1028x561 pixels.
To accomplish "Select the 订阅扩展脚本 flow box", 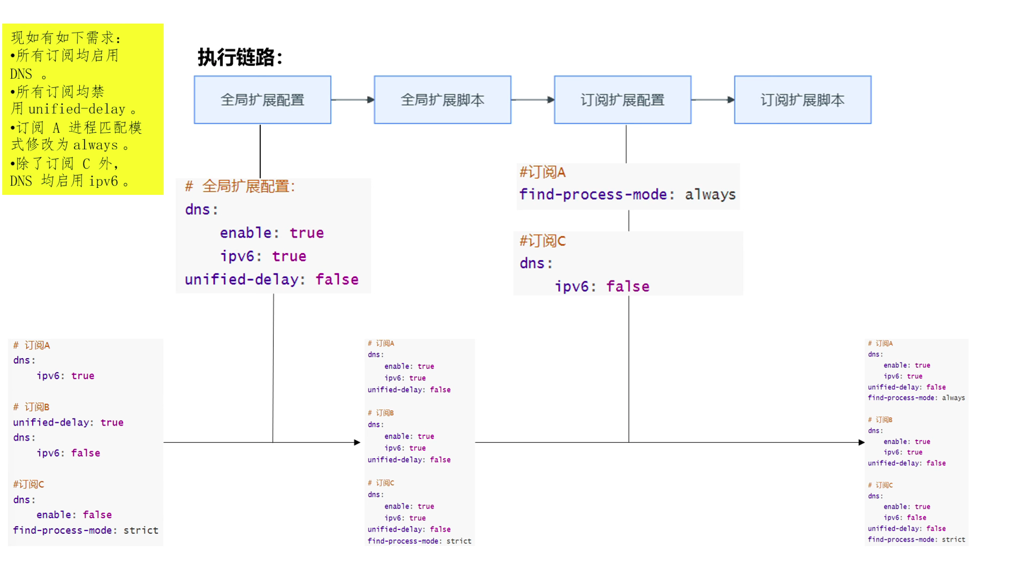I will [802, 100].
